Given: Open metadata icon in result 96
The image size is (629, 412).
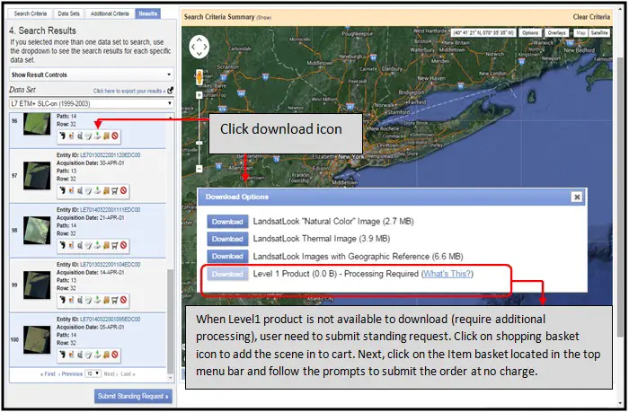Looking at the screenshot, I should point(89,136).
